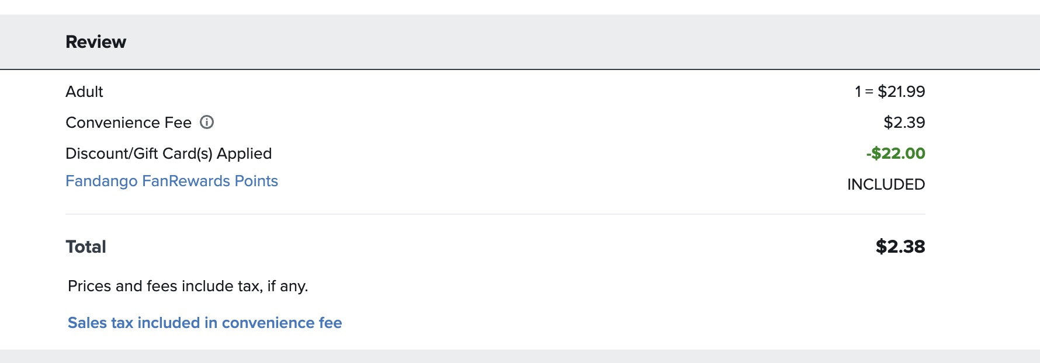Click the dark rule under the Review header
Image resolution: width=1040 pixels, height=363 pixels.
click(520, 69)
